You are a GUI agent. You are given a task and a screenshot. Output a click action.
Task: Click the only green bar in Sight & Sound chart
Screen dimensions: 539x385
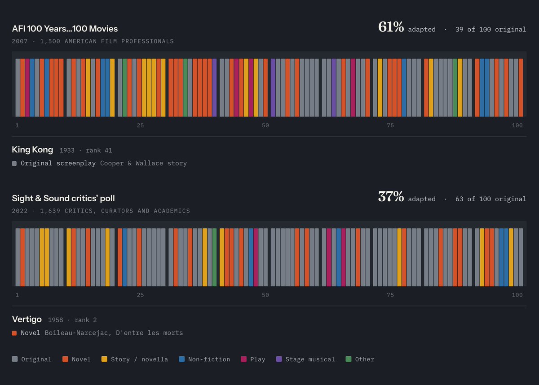coord(214,257)
